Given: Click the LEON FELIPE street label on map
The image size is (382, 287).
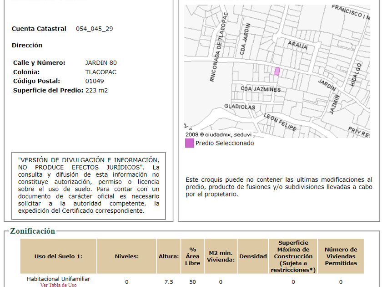Looking at the screenshot, I should click(279, 122).
